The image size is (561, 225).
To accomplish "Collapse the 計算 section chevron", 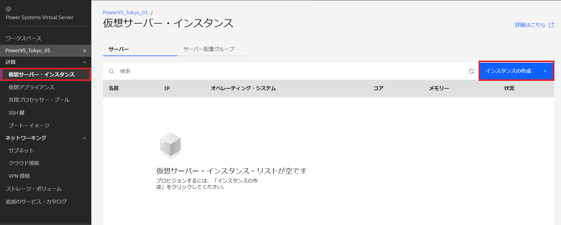I will point(84,62).
